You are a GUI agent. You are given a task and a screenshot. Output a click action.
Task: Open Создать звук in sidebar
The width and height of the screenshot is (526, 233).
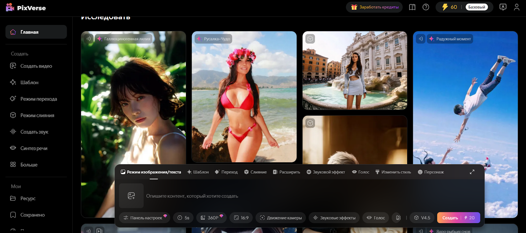point(36,132)
